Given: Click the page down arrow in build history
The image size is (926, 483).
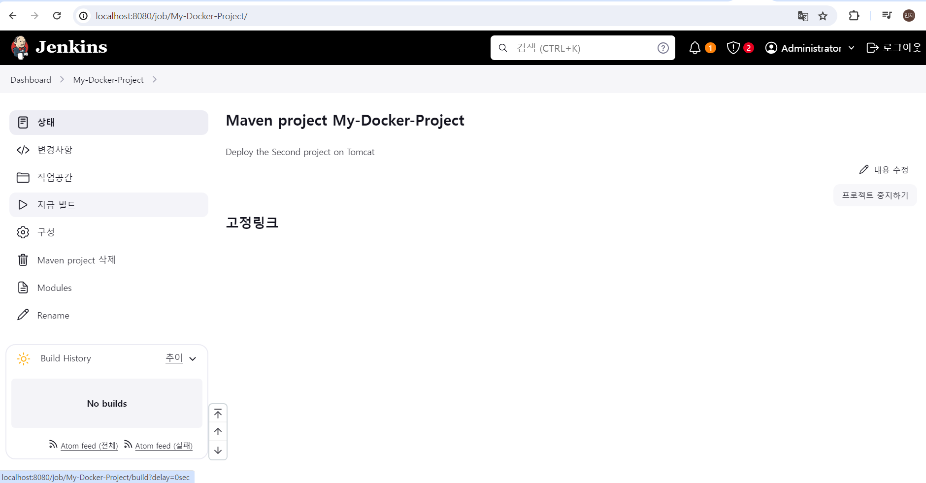Looking at the screenshot, I should pyautogui.click(x=218, y=450).
